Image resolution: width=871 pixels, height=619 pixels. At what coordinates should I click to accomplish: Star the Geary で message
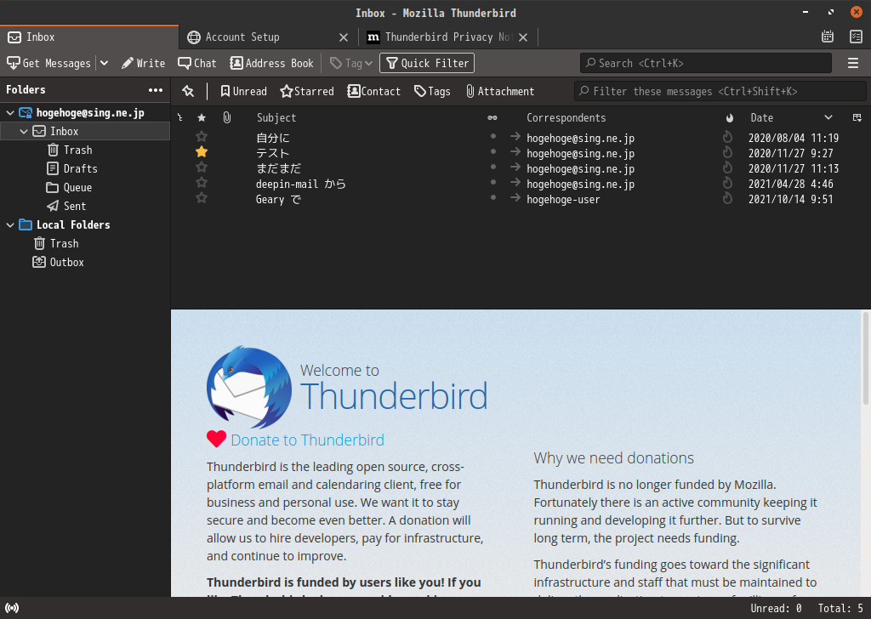202,197
